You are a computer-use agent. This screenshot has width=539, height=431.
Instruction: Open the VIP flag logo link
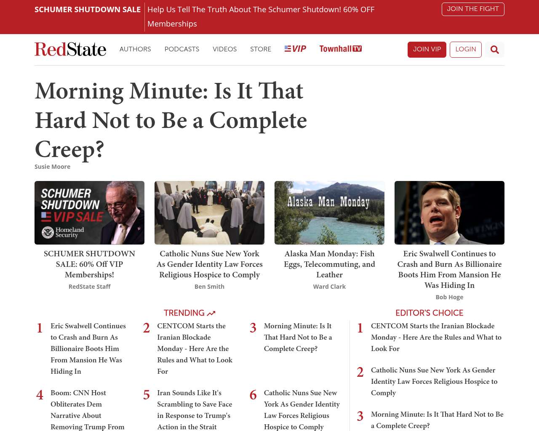295,49
